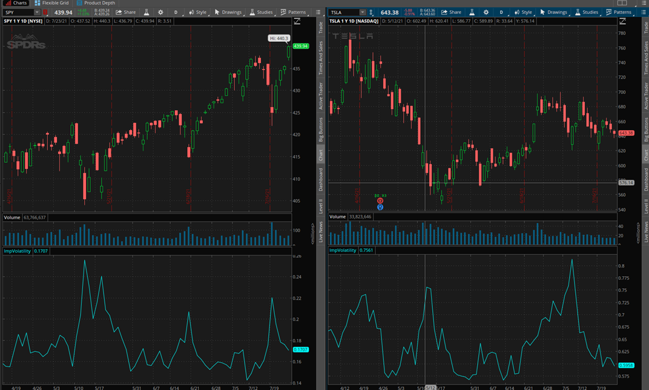Switch to the Product Depth tab

[x=96, y=3]
